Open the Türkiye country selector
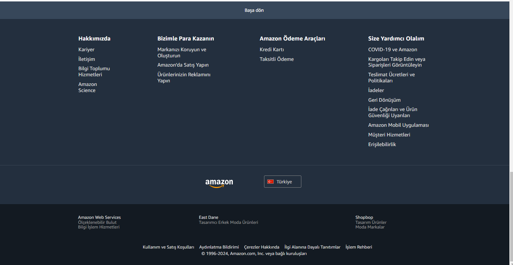The height and width of the screenshot is (265, 513). coord(283,182)
